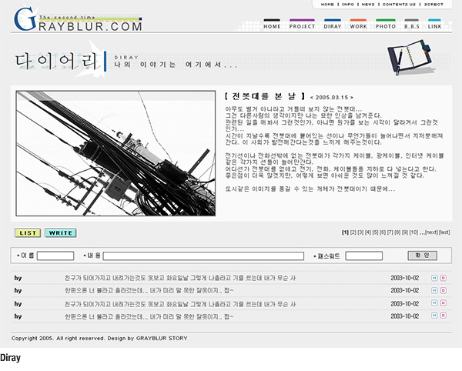Click the Copyright 2005 footer text

click(x=99, y=339)
